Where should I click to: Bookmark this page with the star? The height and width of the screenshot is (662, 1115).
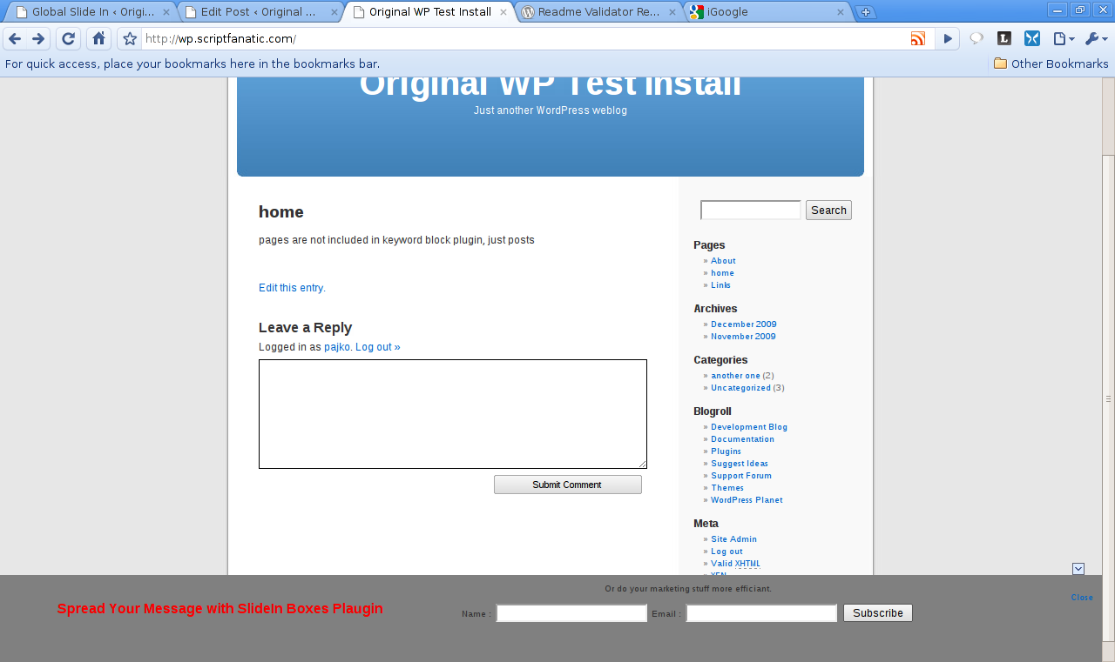click(130, 38)
